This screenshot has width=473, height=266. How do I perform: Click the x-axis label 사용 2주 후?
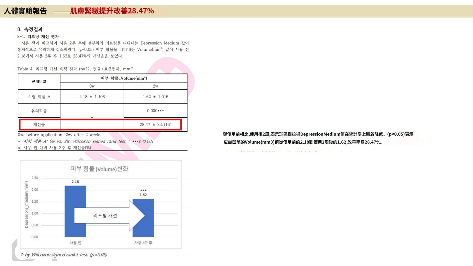[x=143, y=243]
